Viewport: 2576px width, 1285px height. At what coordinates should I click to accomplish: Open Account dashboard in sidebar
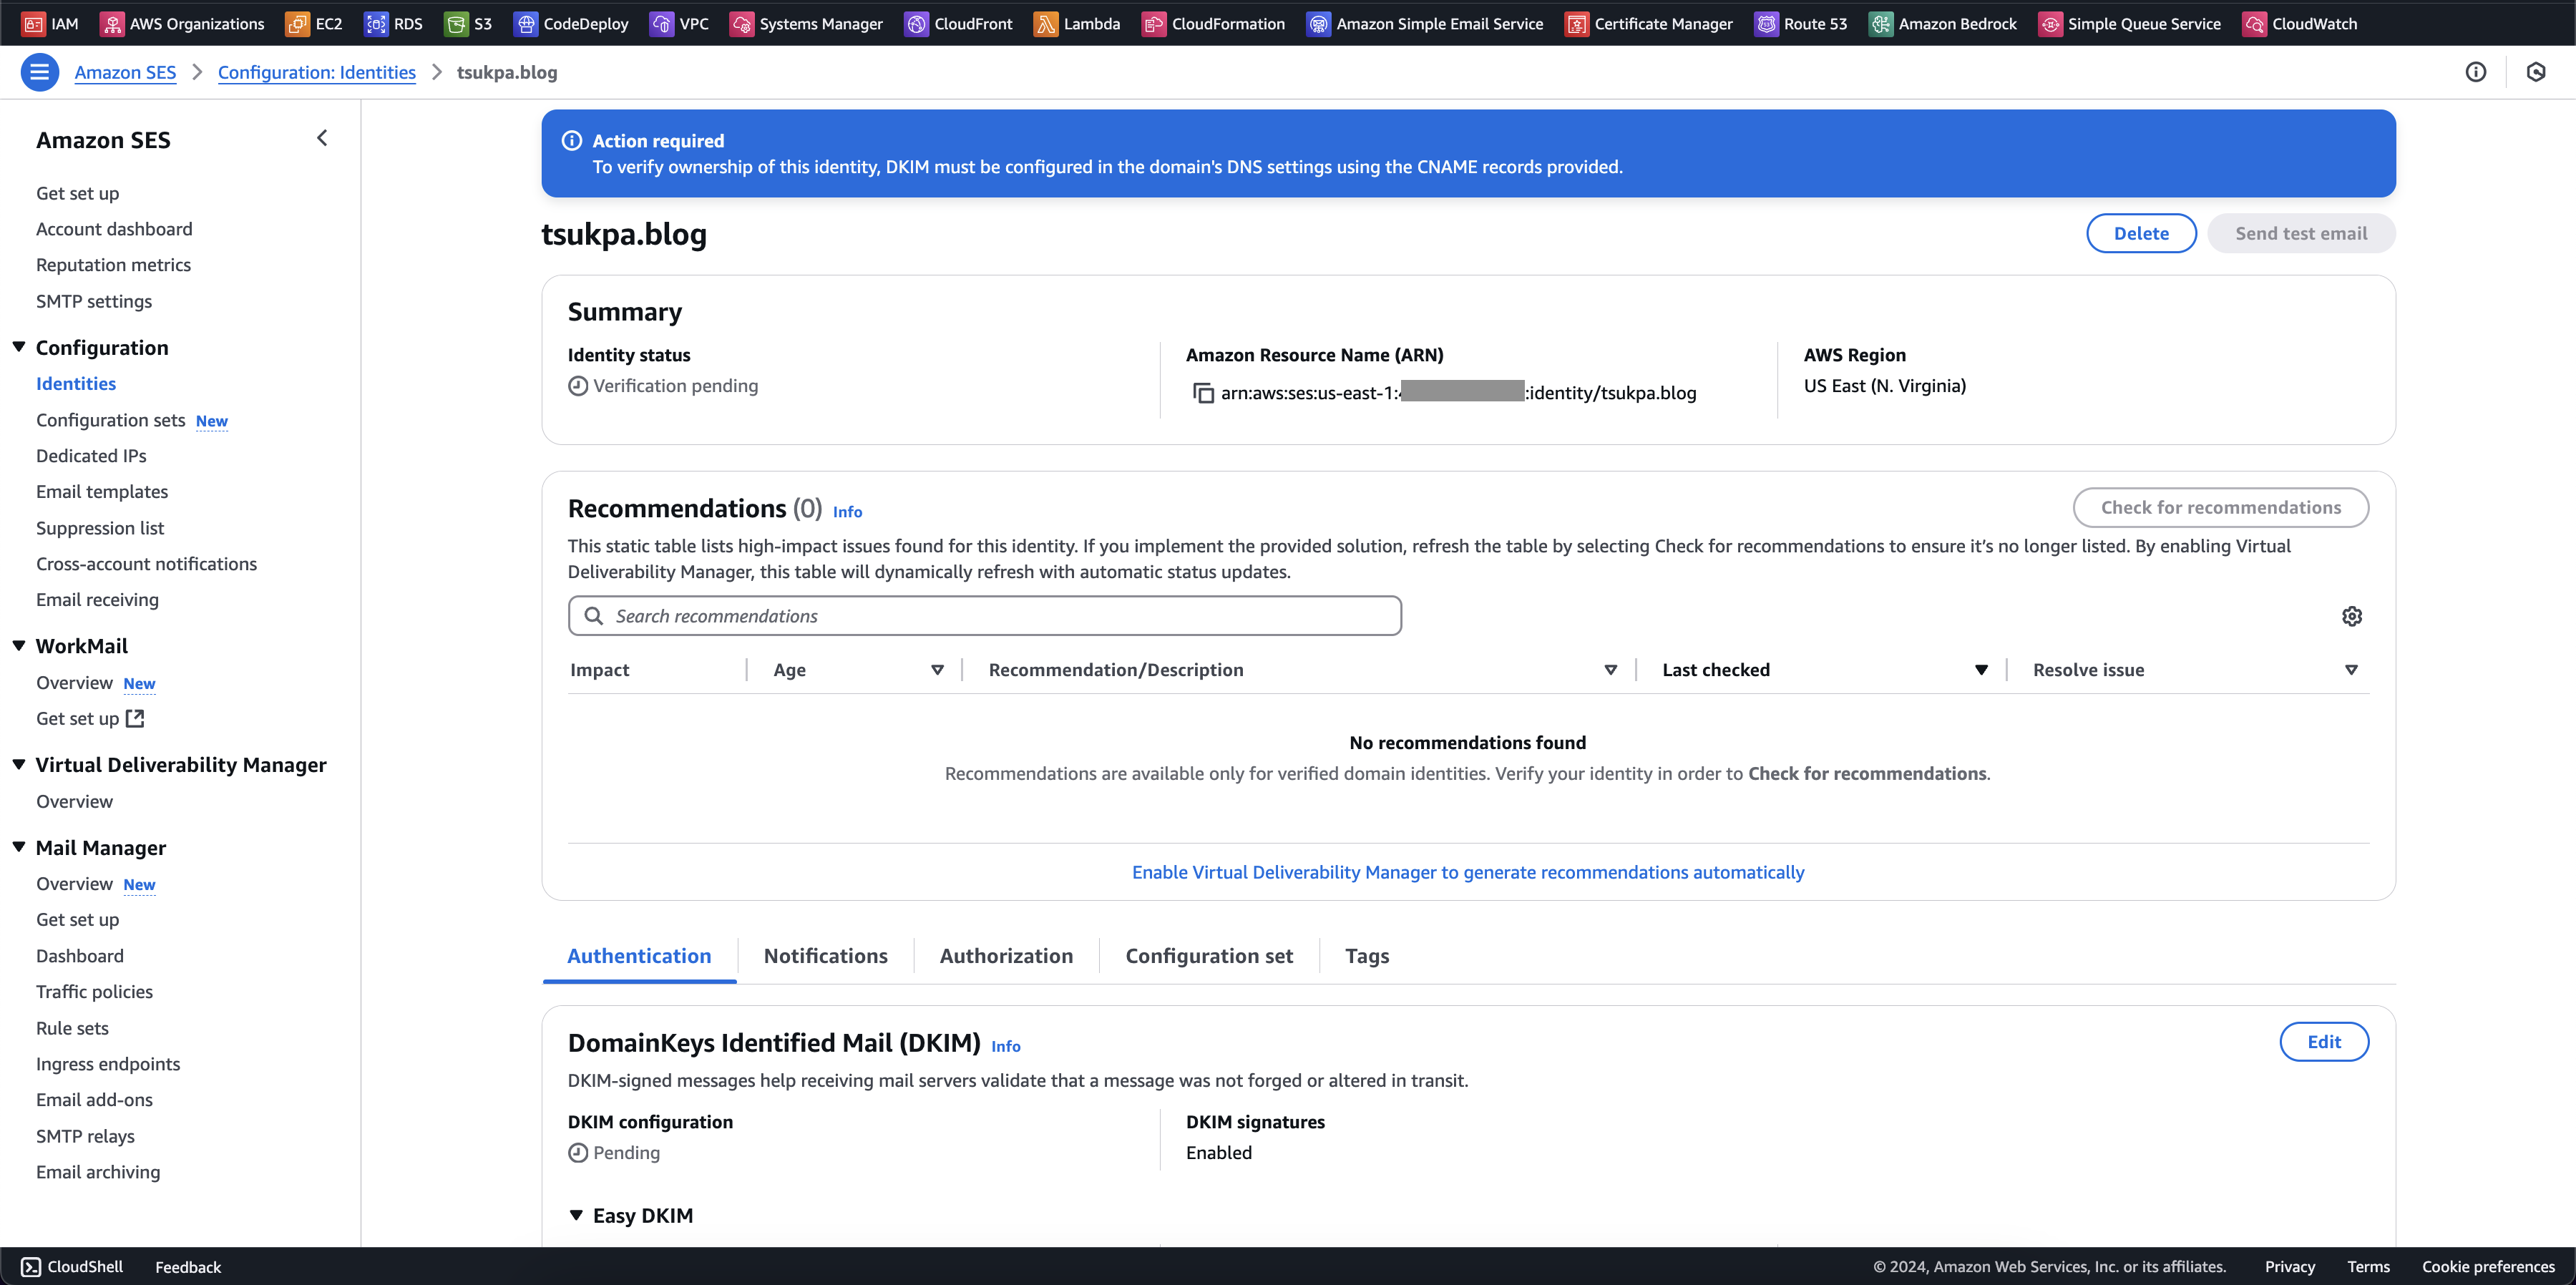pyautogui.click(x=114, y=229)
